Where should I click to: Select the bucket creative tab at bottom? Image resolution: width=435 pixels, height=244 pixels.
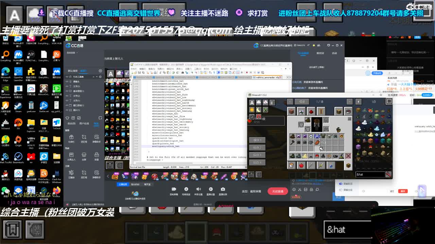[292, 165]
